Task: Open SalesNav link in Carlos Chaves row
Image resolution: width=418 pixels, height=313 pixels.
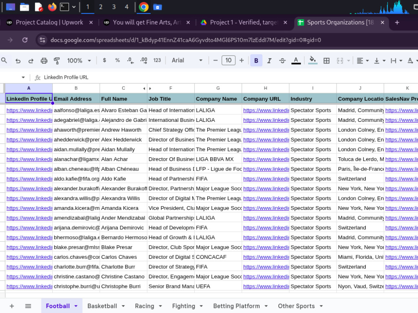Action: pyautogui.click(x=401, y=257)
